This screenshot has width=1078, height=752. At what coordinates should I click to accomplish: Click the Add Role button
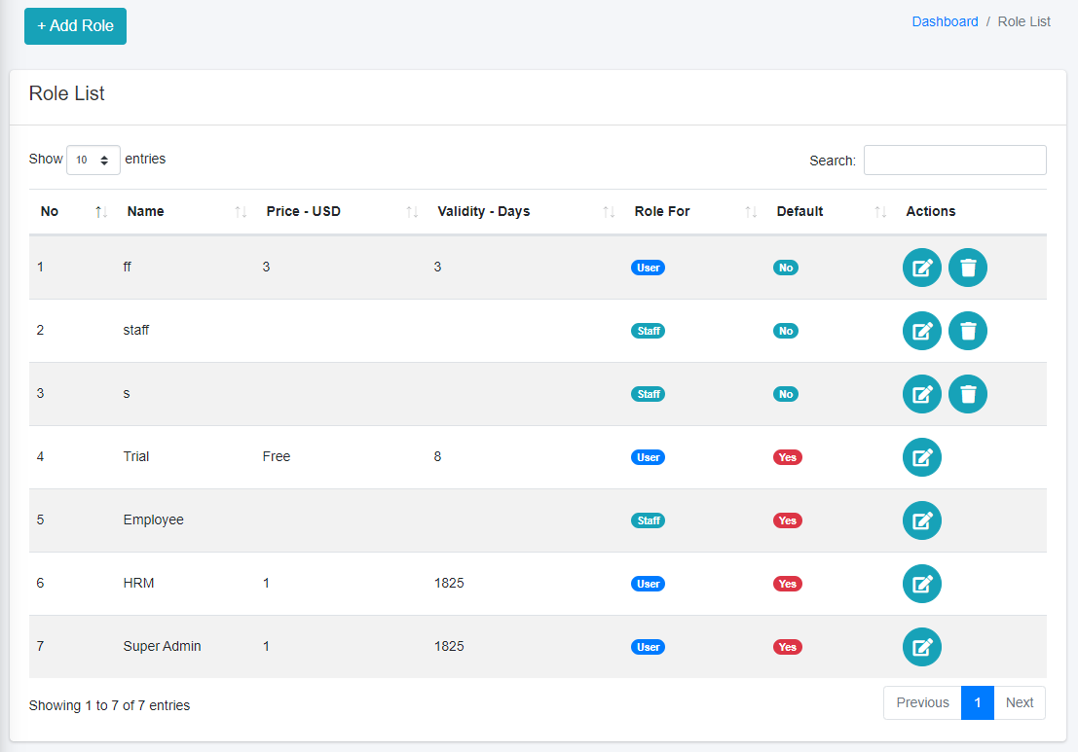(75, 26)
